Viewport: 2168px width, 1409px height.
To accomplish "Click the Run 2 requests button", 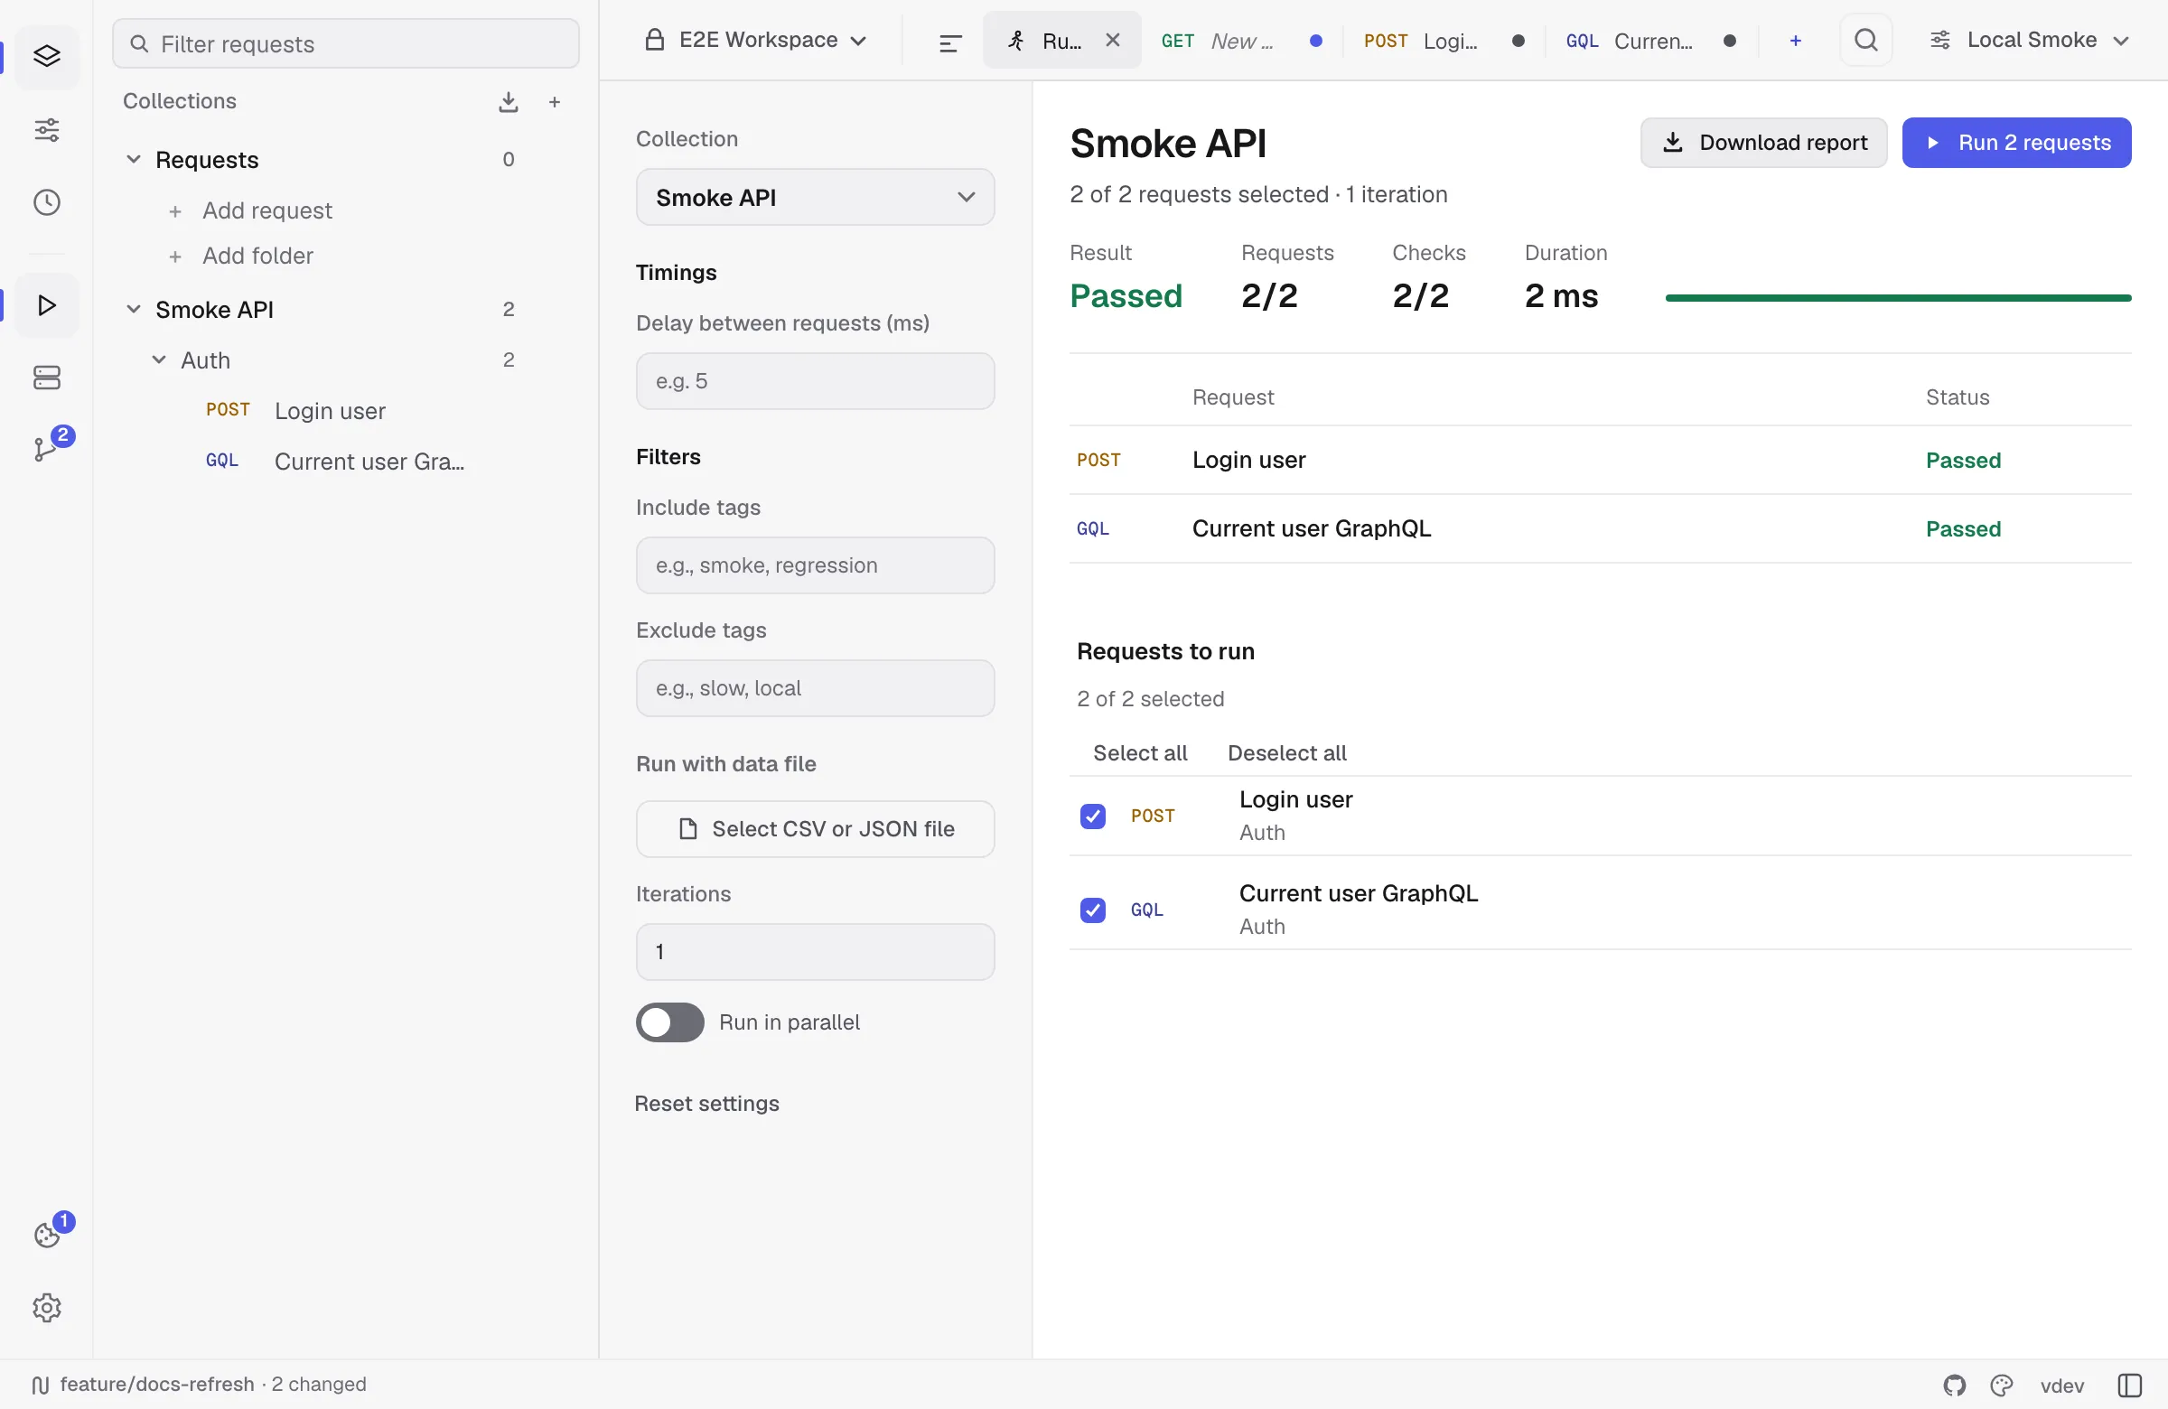I will coord(2016,143).
